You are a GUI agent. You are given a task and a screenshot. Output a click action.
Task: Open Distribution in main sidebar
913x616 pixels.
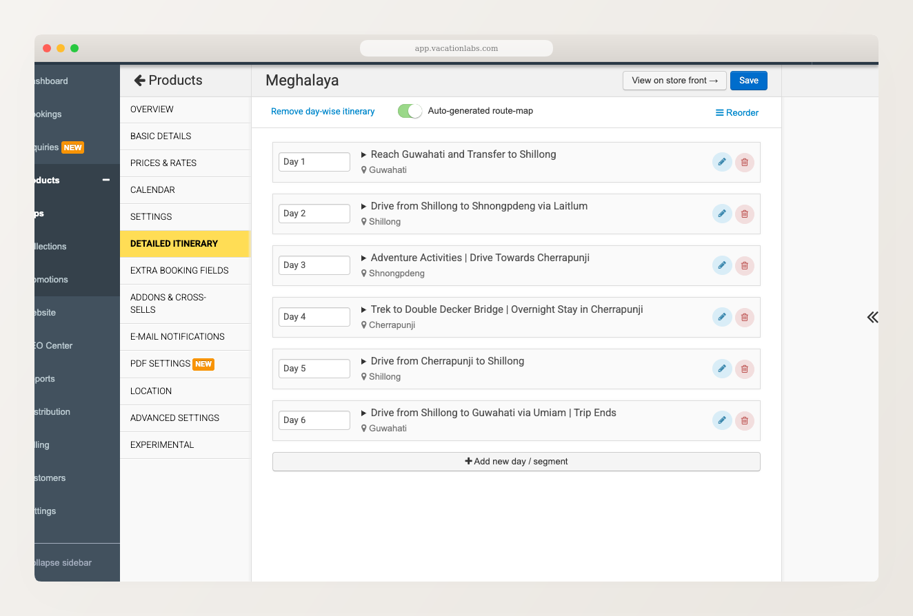pyautogui.click(x=77, y=412)
